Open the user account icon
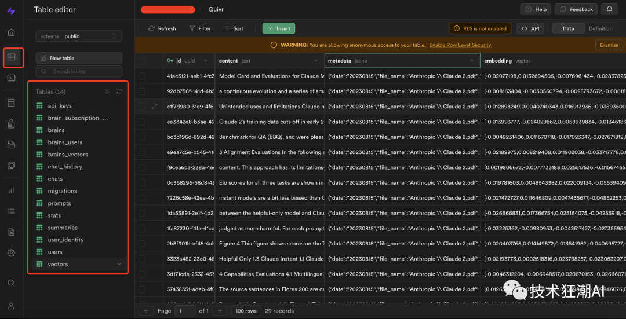626x319 pixels. (11, 306)
